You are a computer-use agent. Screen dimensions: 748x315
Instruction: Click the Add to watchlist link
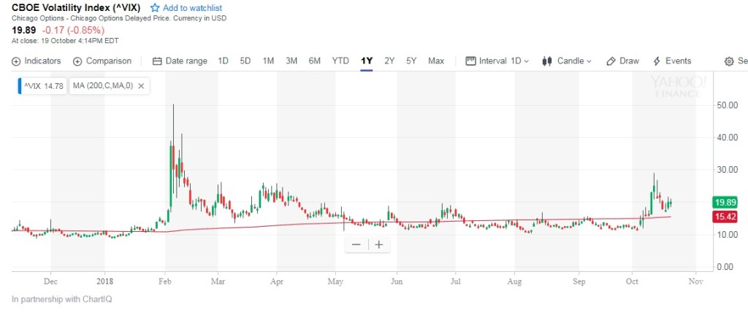[192, 8]
